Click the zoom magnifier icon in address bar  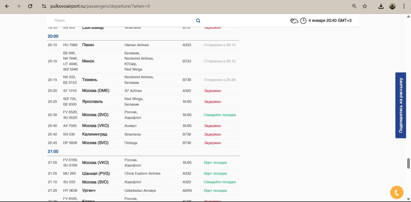click(x=354, y=6)
